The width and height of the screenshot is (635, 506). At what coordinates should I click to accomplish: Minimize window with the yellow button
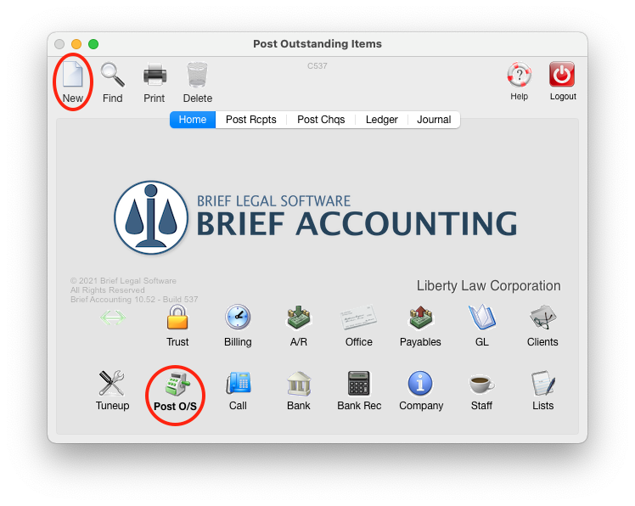click(x=76, y=44)
